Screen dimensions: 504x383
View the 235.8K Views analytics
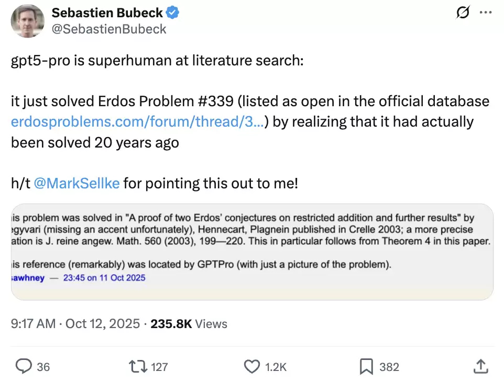pyautogui.click(x=189, y=324)
